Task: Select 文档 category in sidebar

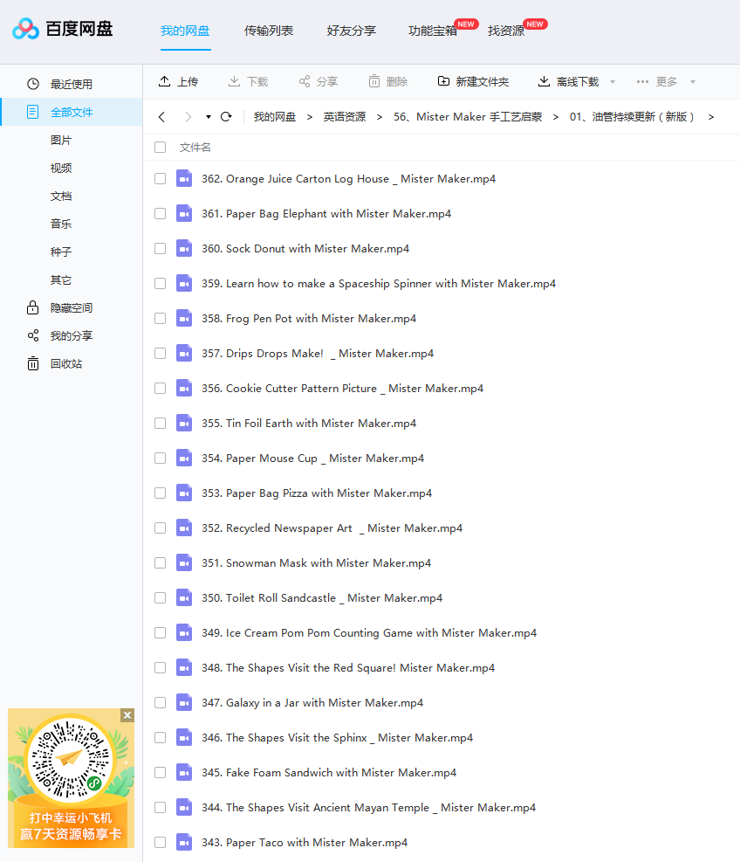Action: tap(61, 197)
